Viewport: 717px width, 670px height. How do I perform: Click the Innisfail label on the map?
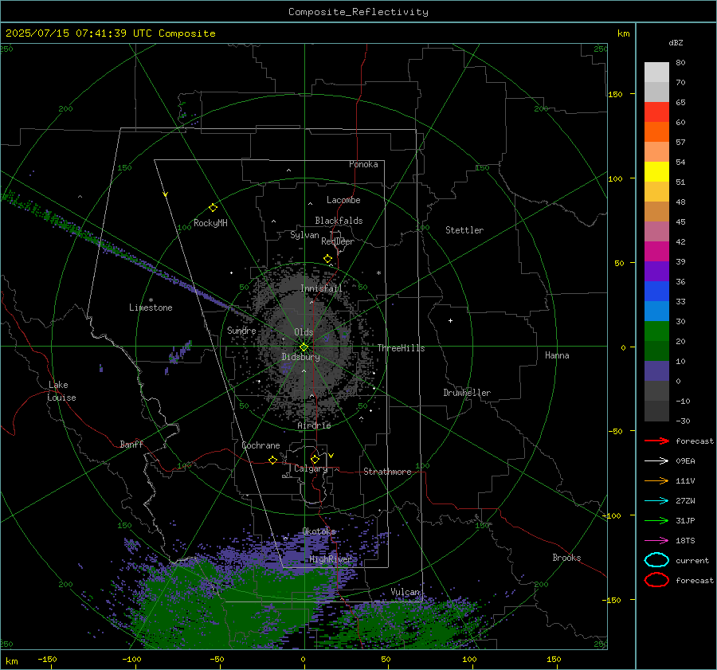pos(321,288)
